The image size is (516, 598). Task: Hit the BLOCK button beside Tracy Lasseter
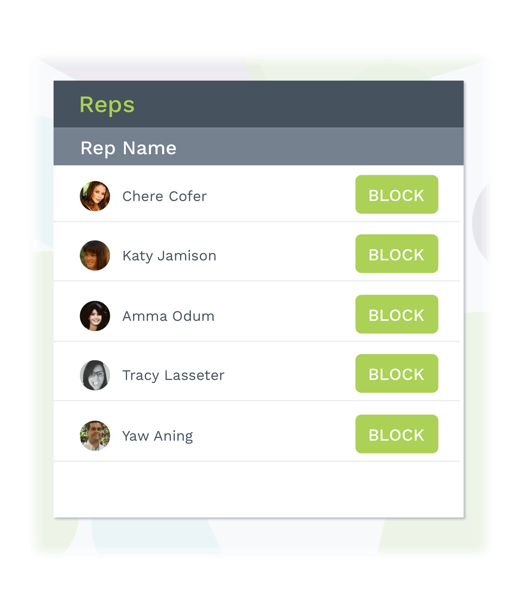pyautogui.click(x=397, y=373)
